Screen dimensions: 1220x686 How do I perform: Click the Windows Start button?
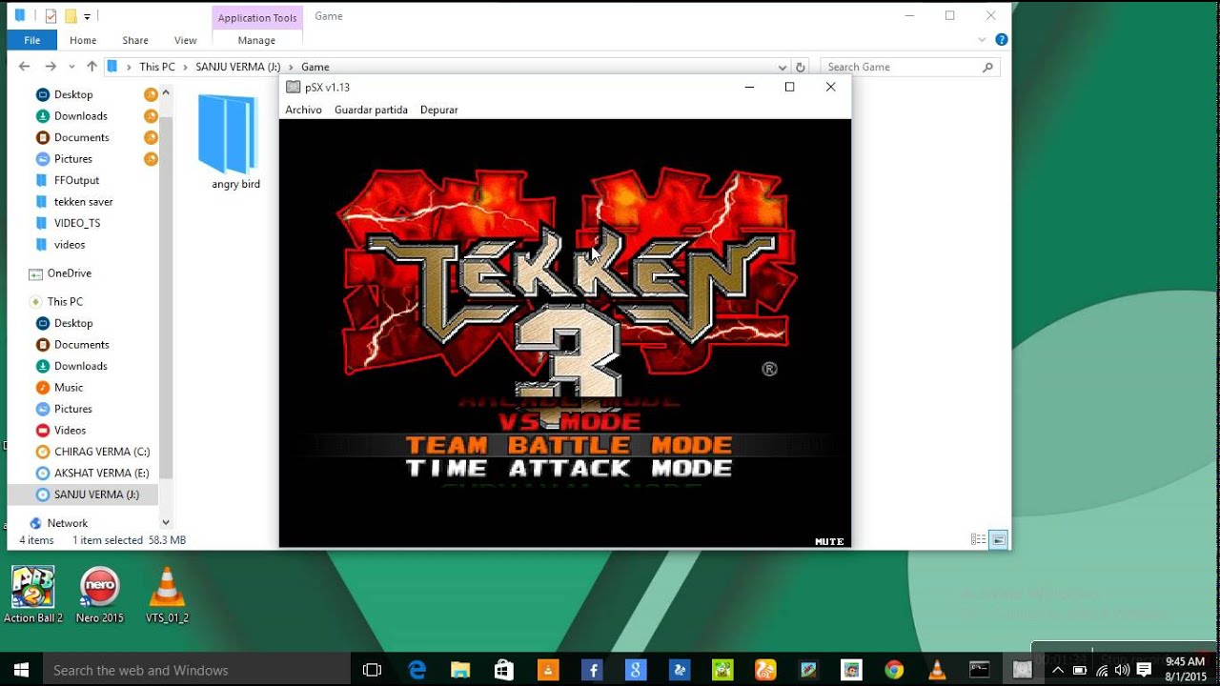pyautogui.click(x=21, y=670)
